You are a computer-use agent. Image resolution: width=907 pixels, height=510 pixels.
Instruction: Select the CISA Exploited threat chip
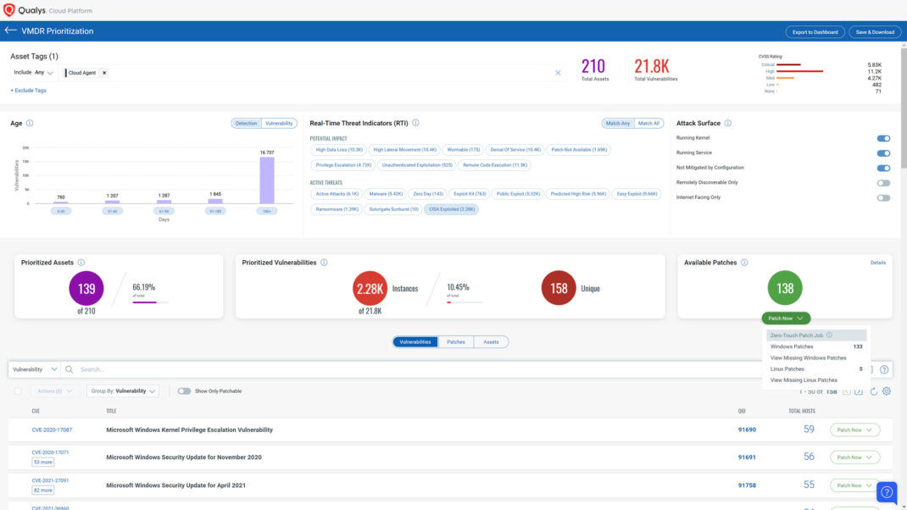[x=451, y=209]
